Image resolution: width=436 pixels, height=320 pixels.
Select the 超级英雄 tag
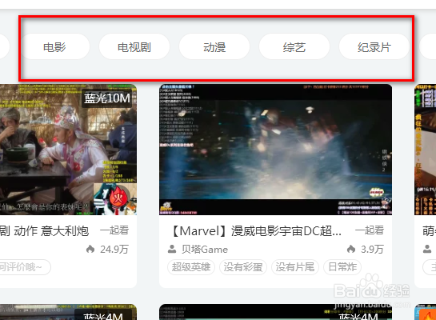191,267
